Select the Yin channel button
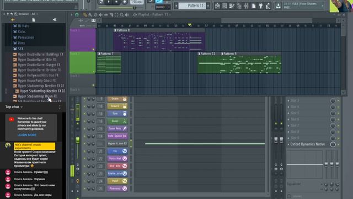The image size is (353, 199). (117, 151)
